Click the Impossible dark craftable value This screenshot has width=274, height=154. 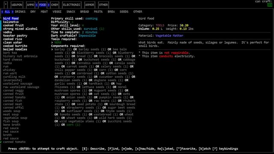(x=87, y=36)
